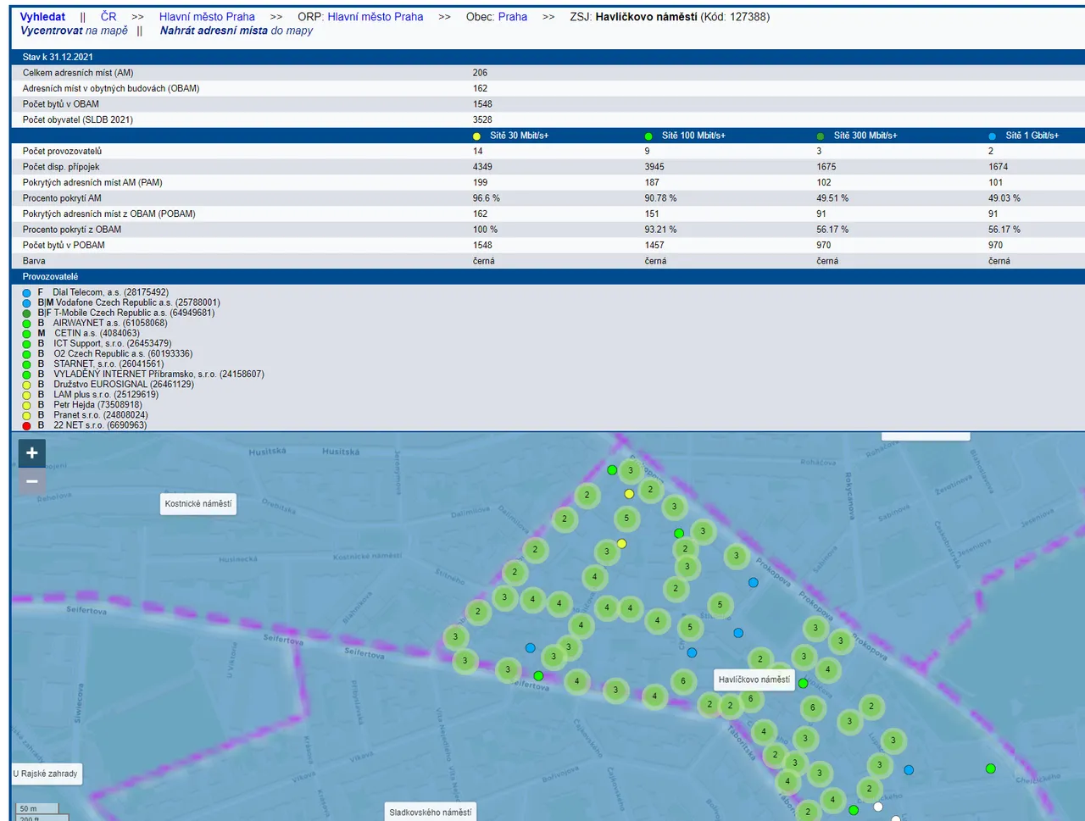The image size is (1085, 821).
Task: Click the Barva row label
Action: 34,261
